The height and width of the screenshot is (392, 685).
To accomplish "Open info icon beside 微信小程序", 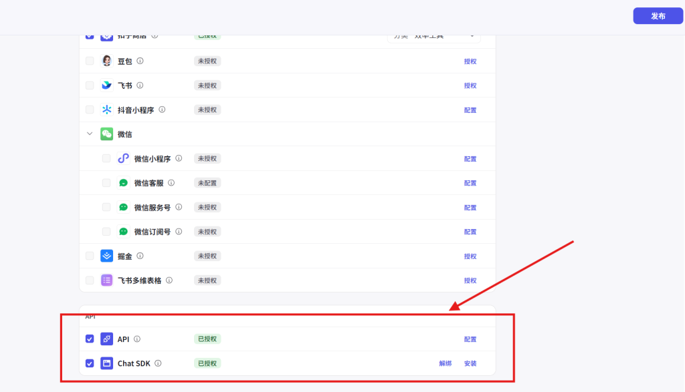I will [179, 158].
